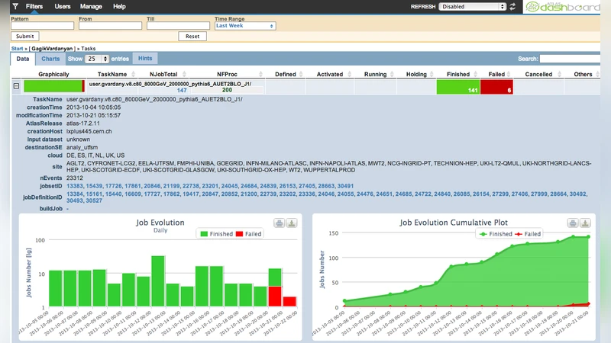Viewport: 611px width, 343px height.
Task: Click the Submit button
Action: (24, 36)
